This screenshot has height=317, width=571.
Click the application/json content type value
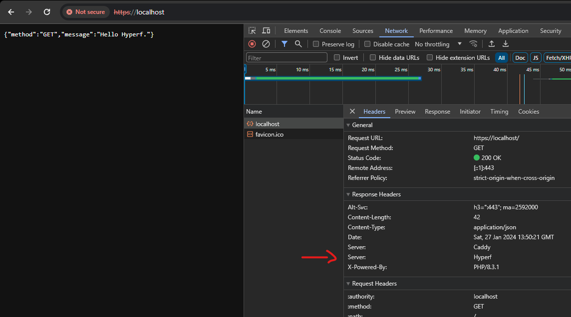(495, 227)
